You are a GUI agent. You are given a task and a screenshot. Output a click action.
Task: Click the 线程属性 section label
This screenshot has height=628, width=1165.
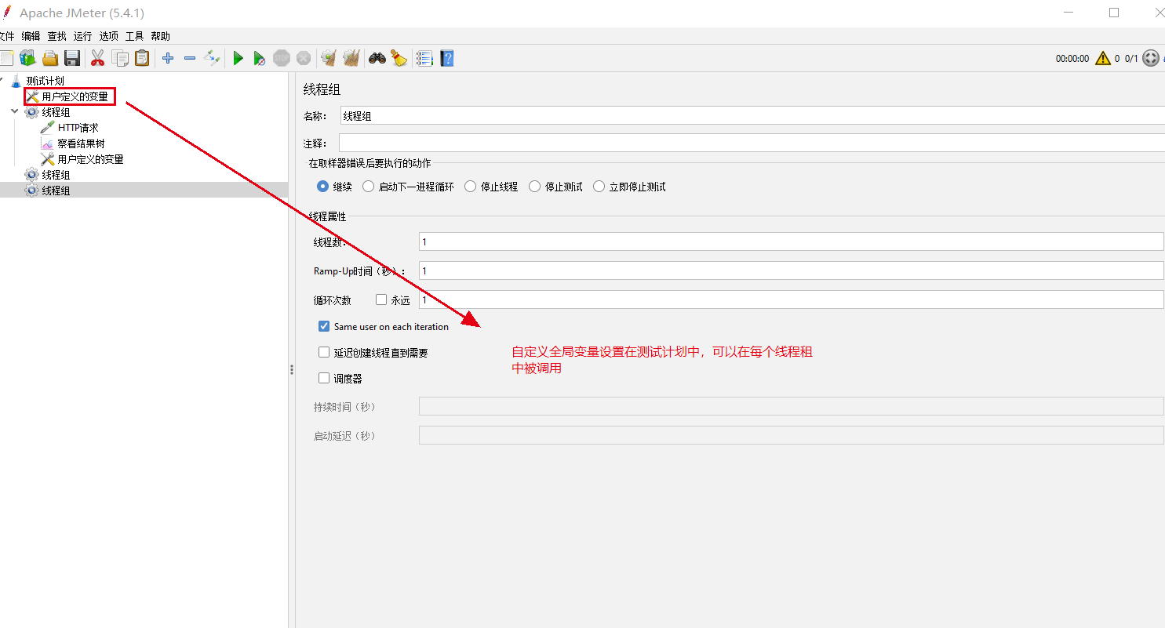tap(327, 216)
